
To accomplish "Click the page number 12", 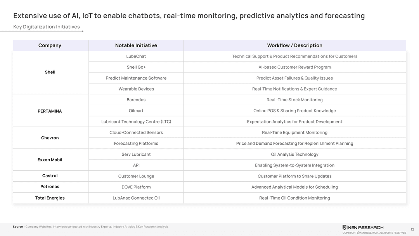I will pos(412,229).
